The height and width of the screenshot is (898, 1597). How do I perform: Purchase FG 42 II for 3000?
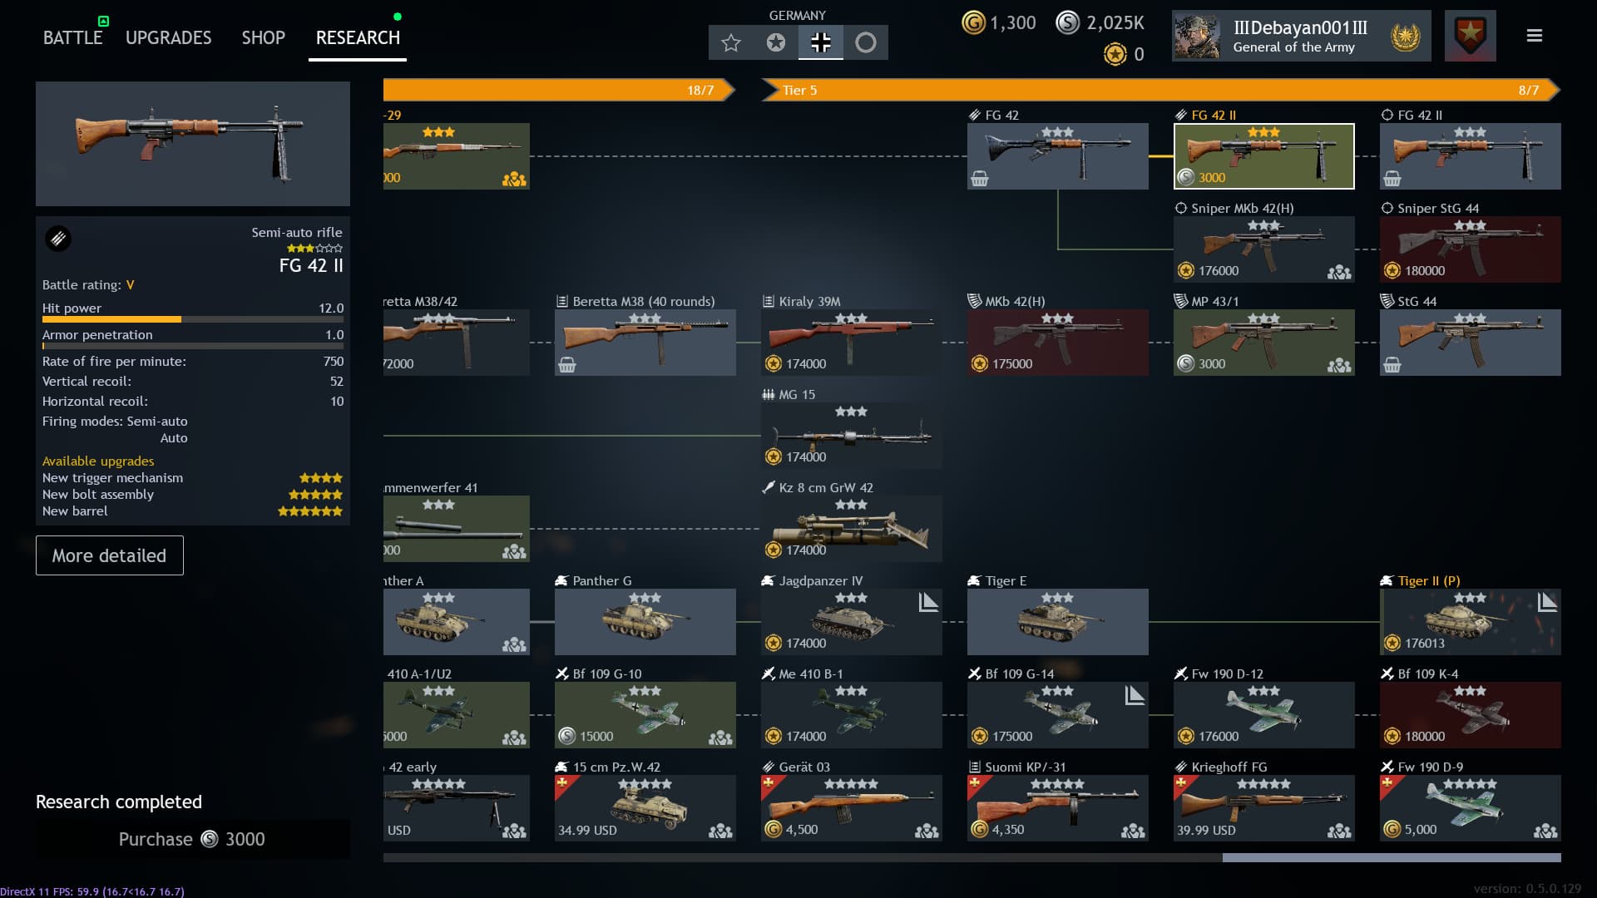[192, 839]
